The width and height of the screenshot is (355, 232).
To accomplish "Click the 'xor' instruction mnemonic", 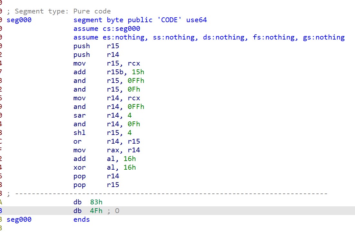I will click(x=79, y=167).
